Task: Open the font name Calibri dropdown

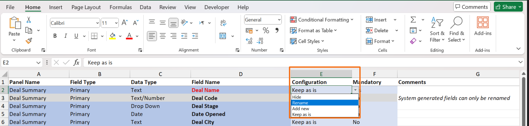Action: pos(97,23)
